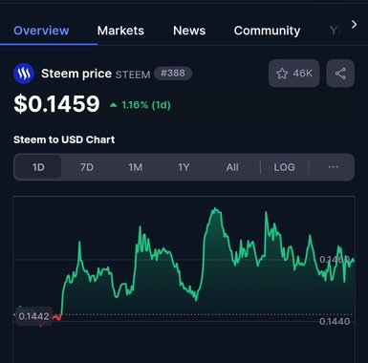This screenshot has width=368, height=363.
Task: Click the 0.1442 opening price label
Action: pos(33,316)
